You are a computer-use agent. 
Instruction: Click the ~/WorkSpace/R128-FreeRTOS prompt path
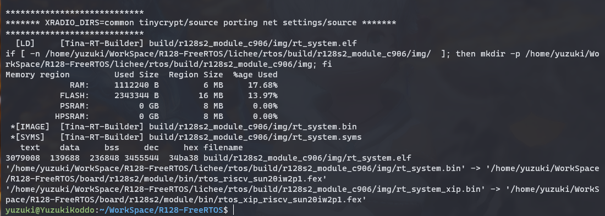coord(161,210)
